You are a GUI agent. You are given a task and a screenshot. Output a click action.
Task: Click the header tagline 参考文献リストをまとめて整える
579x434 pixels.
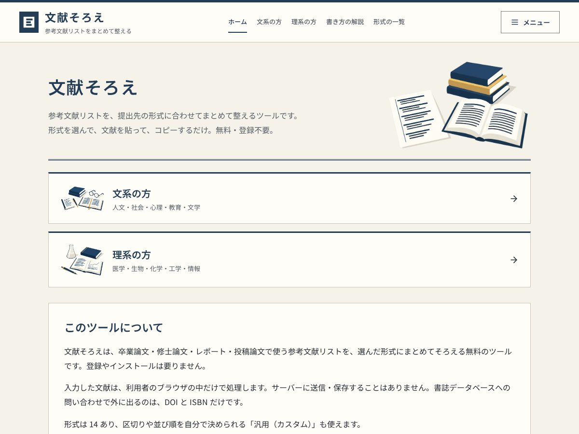click(x=88, y=31)
